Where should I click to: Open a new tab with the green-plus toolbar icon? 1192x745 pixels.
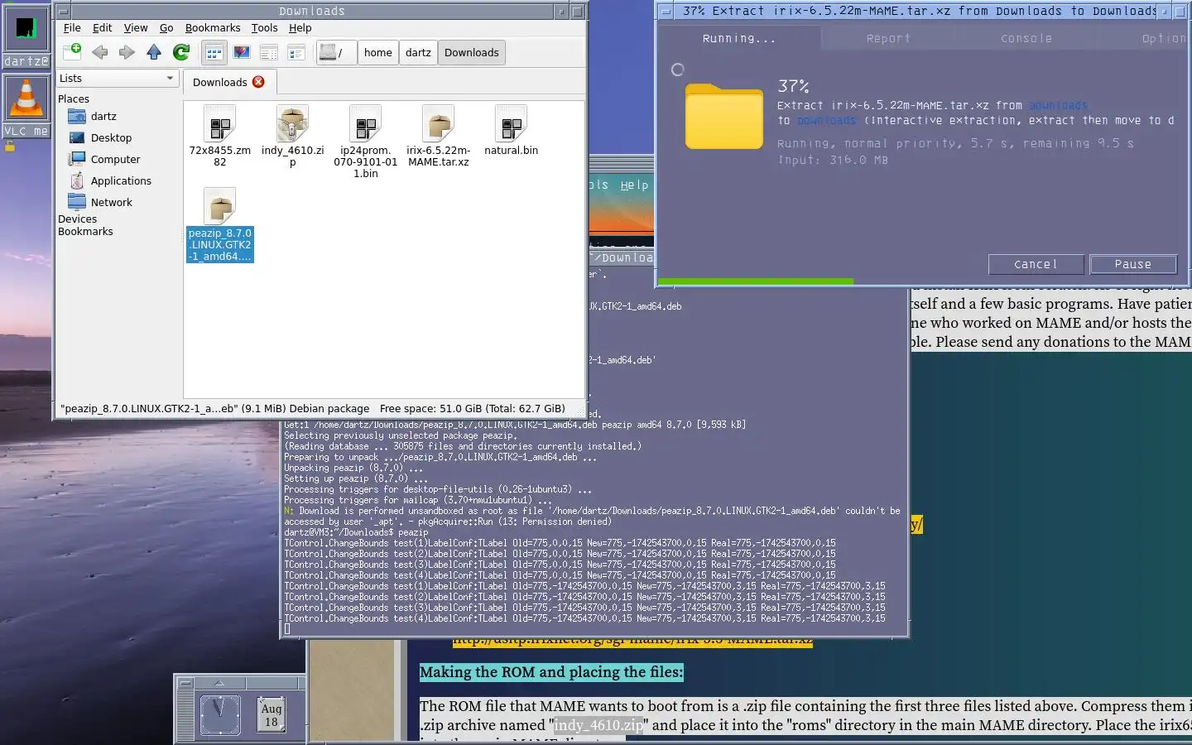tap(73, 52)
